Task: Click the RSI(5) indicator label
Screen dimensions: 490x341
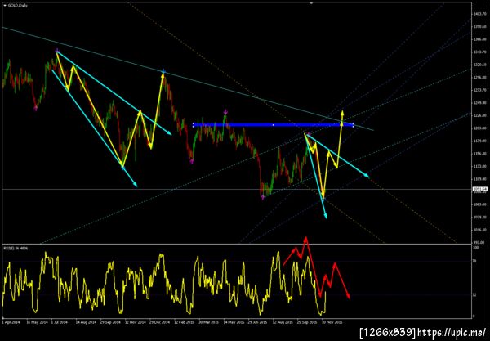Action: pos(16,248)
